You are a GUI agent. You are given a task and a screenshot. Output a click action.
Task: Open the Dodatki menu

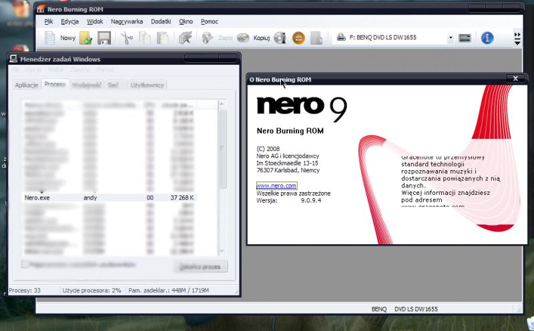(161, 21)
